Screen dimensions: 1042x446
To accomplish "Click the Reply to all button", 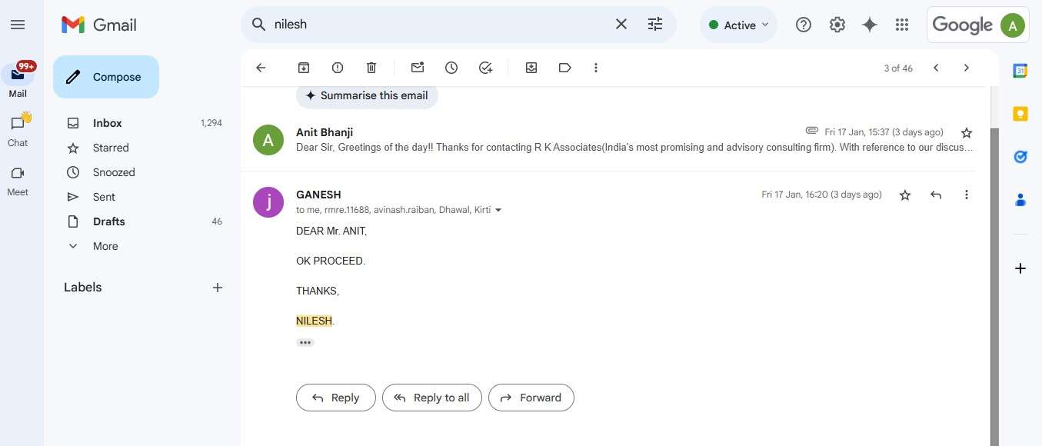I will tap(431, 398).
